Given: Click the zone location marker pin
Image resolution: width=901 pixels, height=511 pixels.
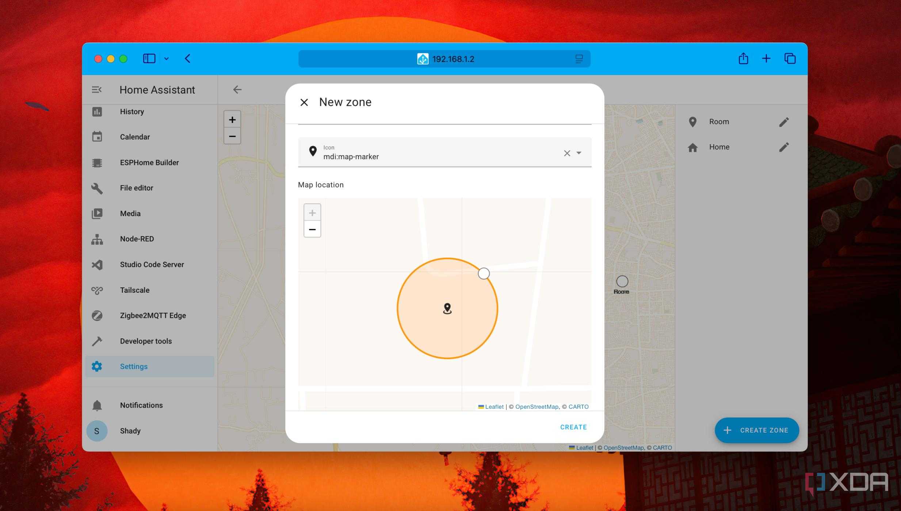Looking at the screenshot, I should coord(447,309).
